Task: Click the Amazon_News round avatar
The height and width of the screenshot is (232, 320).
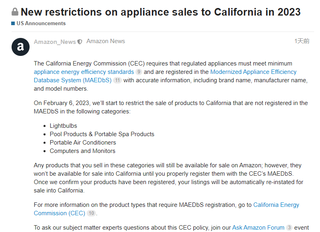Action: (20, 47)
